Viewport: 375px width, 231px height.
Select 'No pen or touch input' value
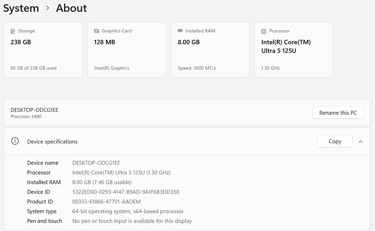coord(132,221)
